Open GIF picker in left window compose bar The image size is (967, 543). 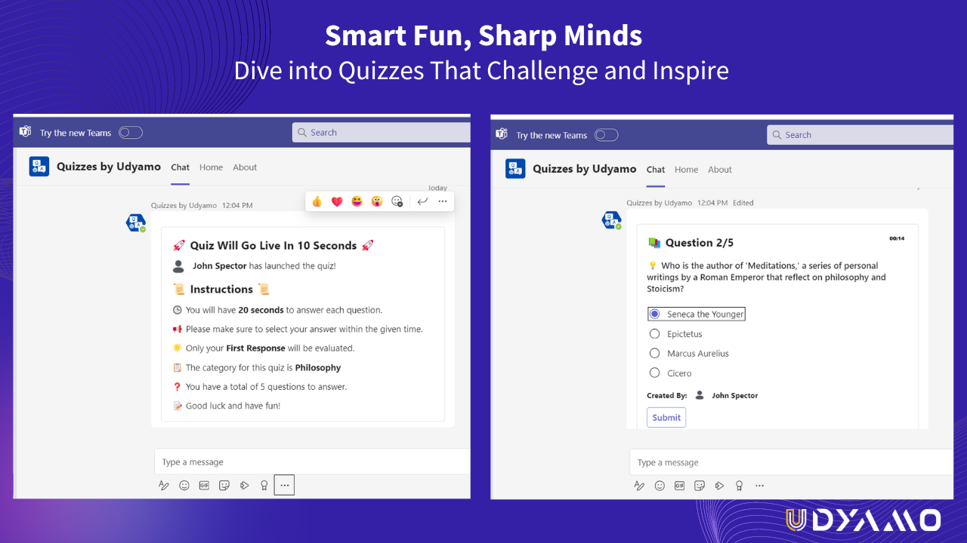pos(204,486)
